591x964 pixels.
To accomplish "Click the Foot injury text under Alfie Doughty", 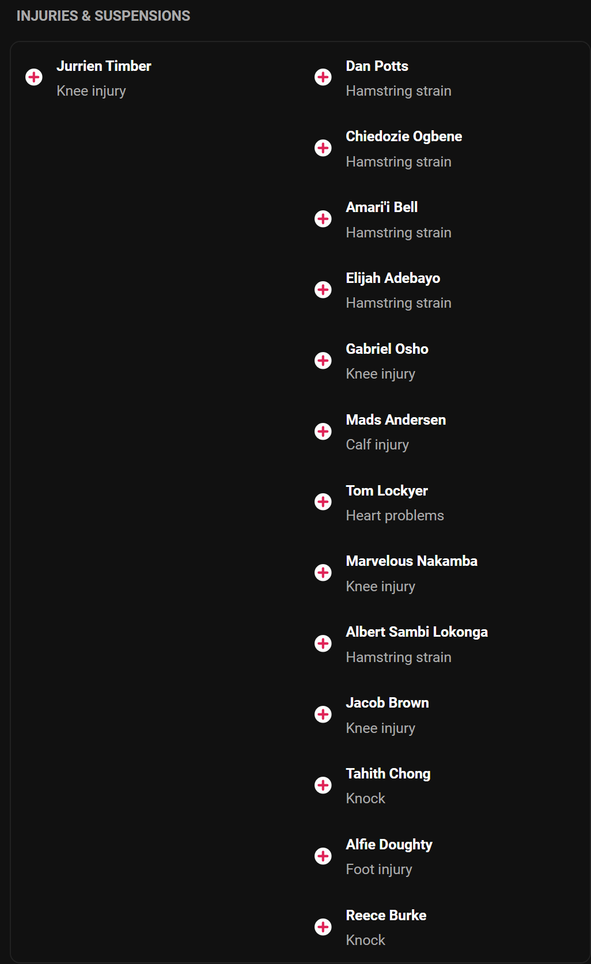I will [x=378, y=870].
